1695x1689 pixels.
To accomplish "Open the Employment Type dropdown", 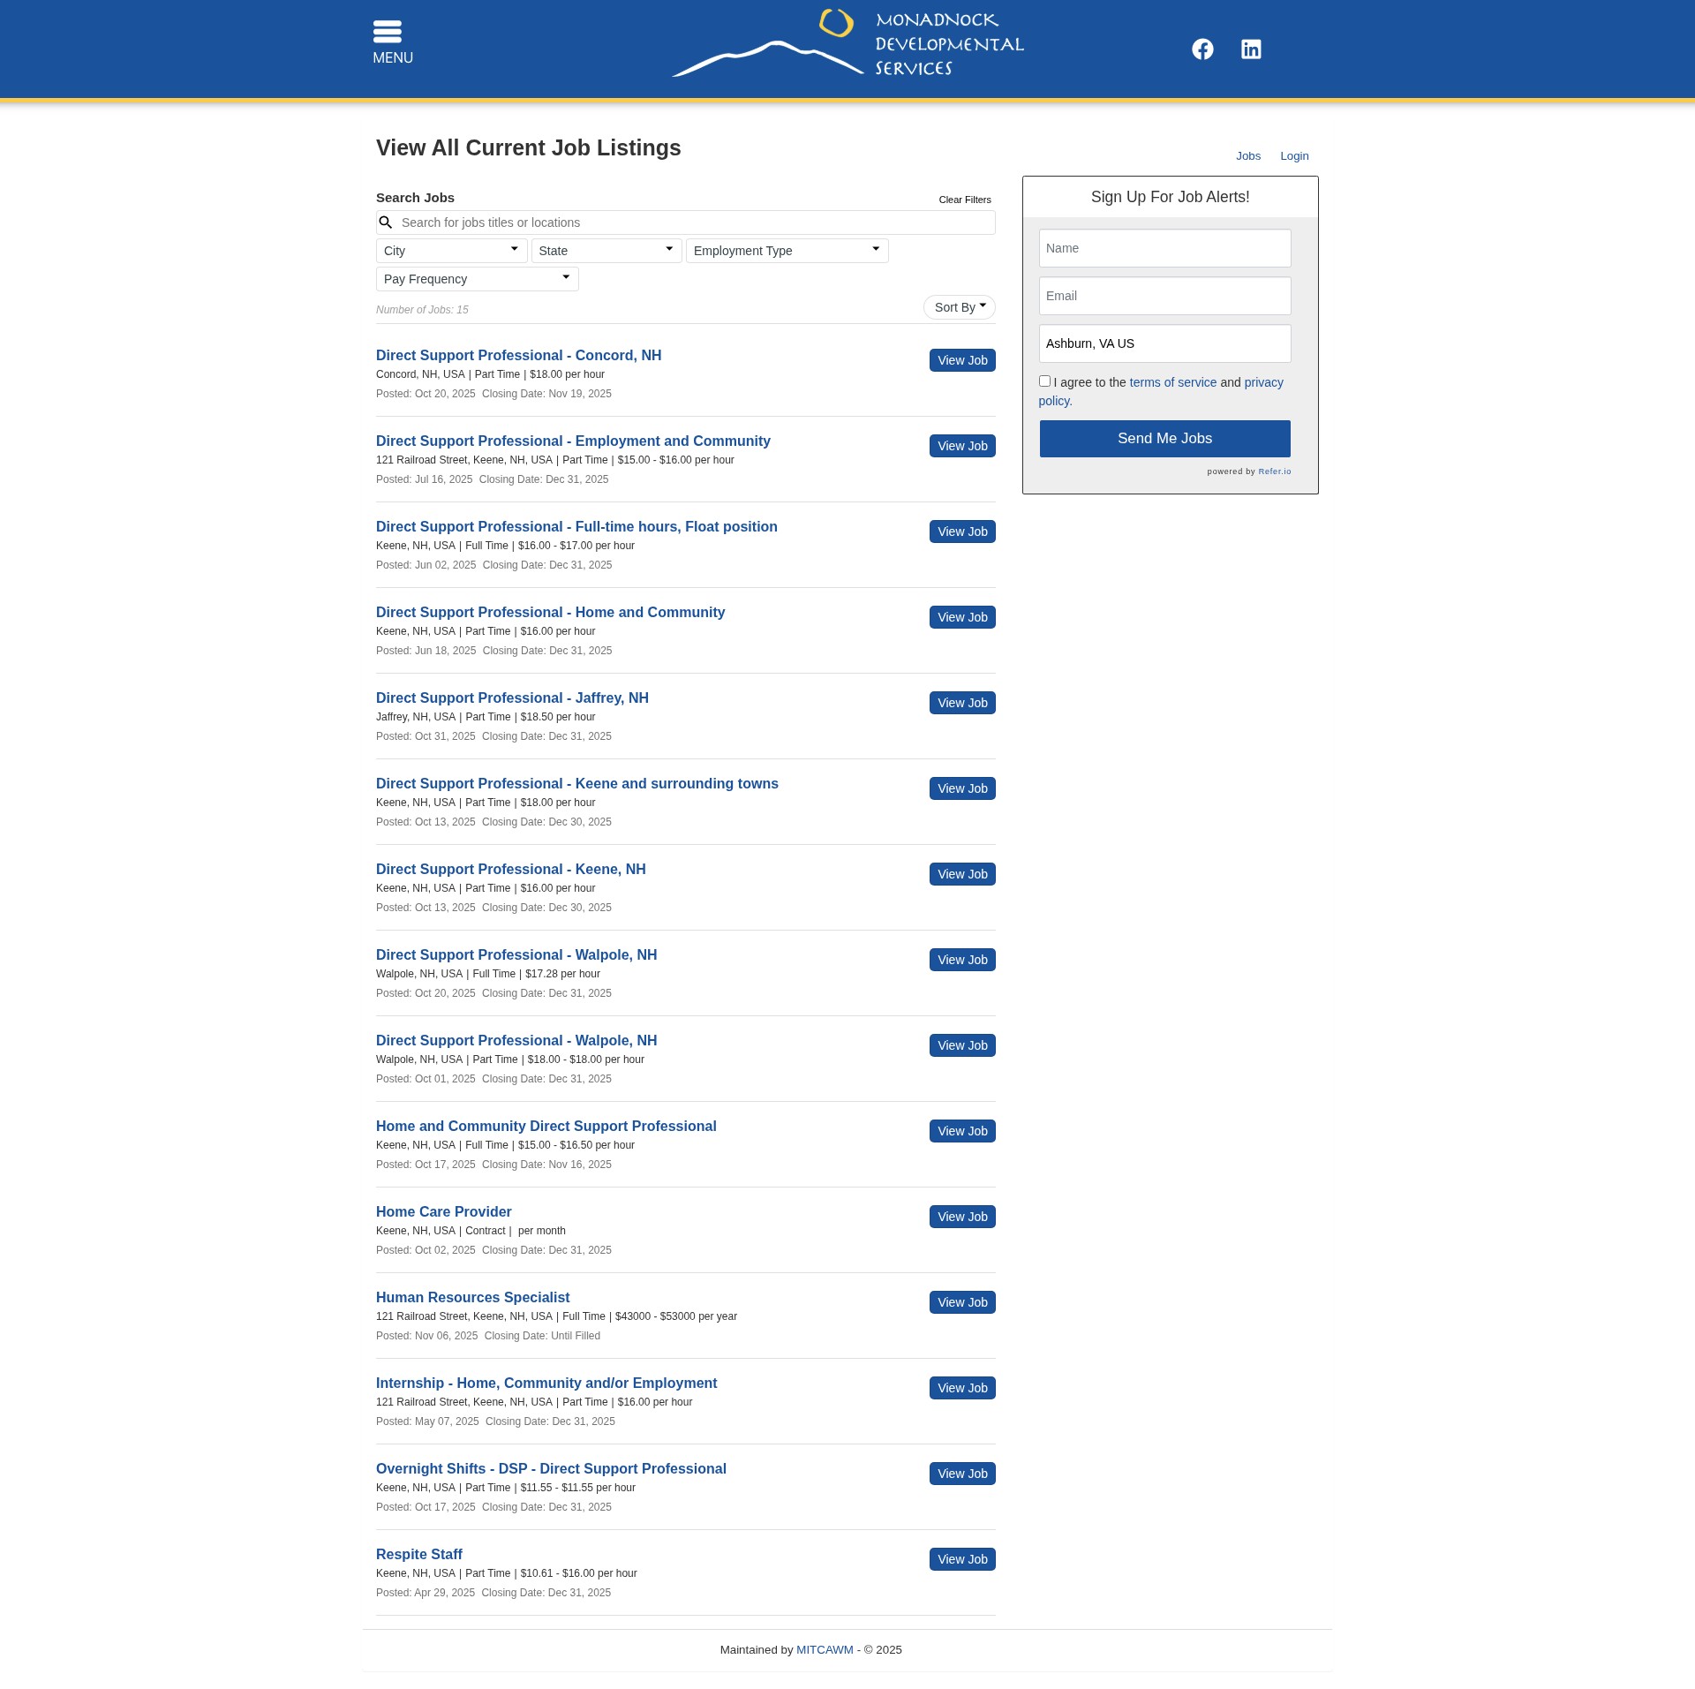I will click(x=787, y=251).
